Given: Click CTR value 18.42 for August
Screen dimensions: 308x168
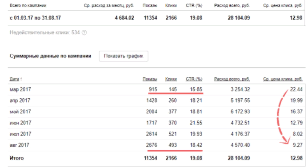Looking at the screenshot, I should point(196,145).
